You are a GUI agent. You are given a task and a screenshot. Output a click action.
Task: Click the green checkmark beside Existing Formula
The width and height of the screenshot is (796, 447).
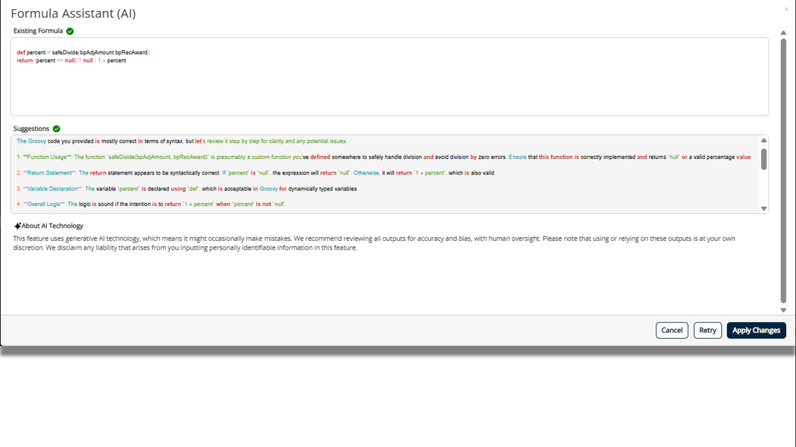[x=70, y=31]
